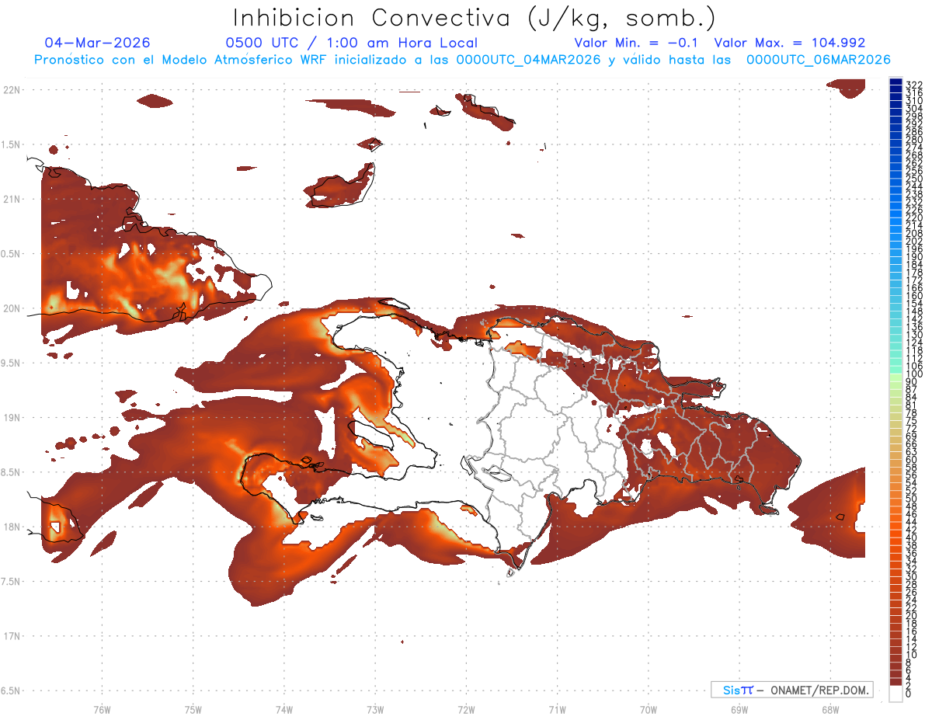Image resolution: width=932 pixels, height=720 pixels.
Task: Click the '0' label at the colorbar bottom
Action: [909, 694]
